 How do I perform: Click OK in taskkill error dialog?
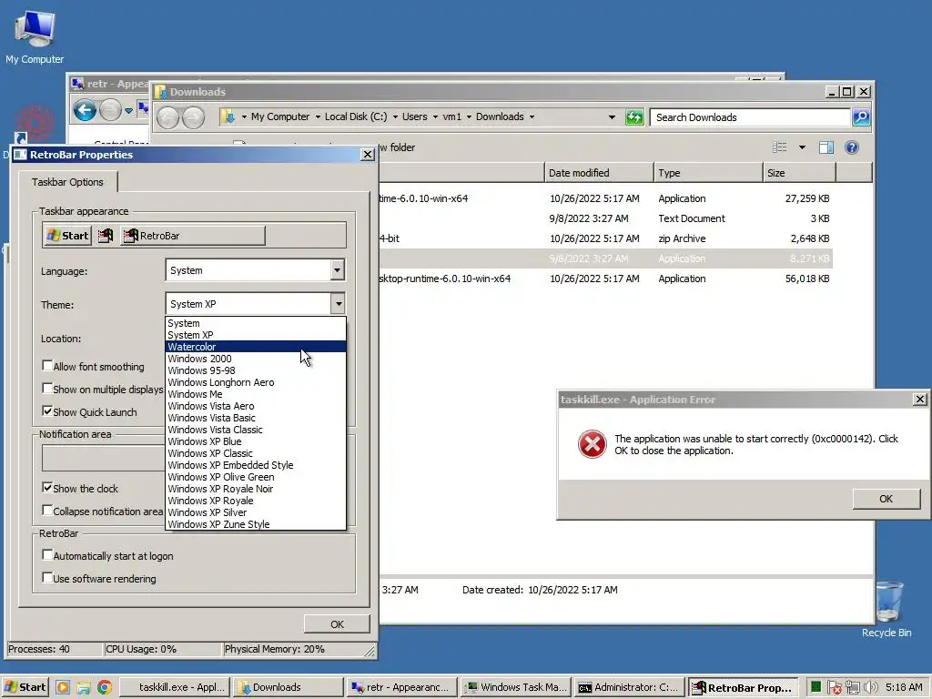point(886,499)
